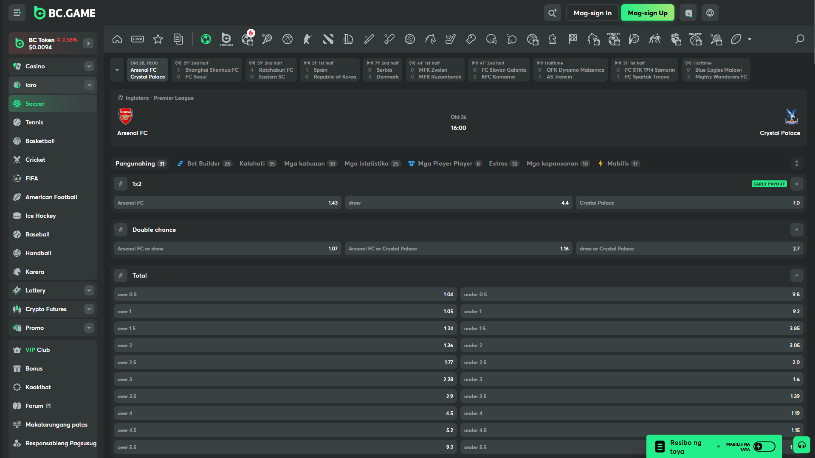Expand the Crypto Futures section
Image resolution: width=815 pixels, height=458 pixels.
[x=89, y=309]
